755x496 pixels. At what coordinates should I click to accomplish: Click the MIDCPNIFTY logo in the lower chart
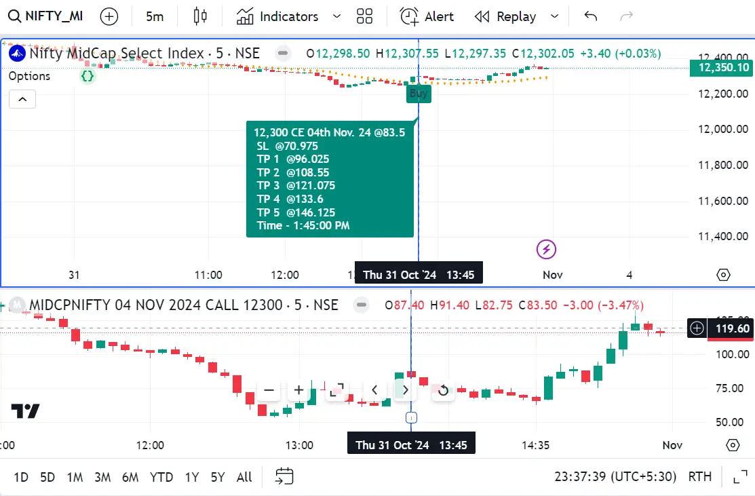click(x=18, y=305)
